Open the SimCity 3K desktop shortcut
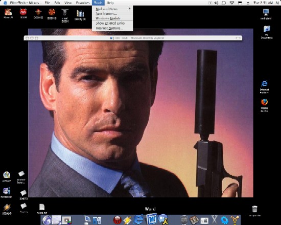Screen dimensions: 281x225 [x=80, y=15]
